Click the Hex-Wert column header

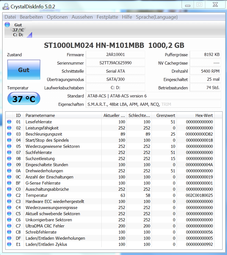pos(196,116)
